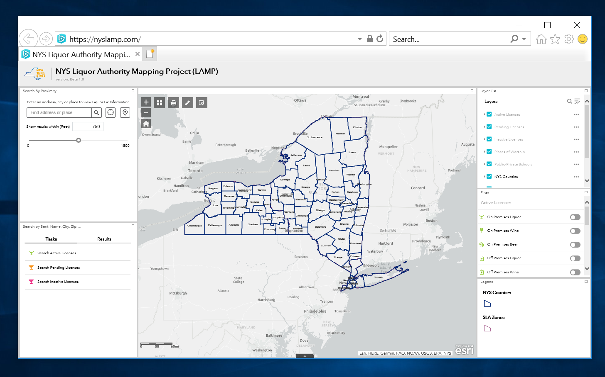Maximize the Search by Ser# panel
Image resolution: width=605 pixels, height=377 pixels.
point(133,226)
